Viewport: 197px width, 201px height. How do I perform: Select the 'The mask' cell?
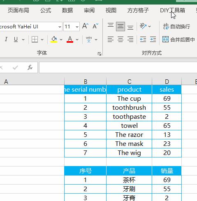coord(129,144)
